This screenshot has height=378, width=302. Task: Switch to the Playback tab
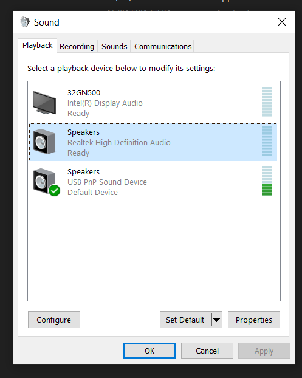(37, 46)
